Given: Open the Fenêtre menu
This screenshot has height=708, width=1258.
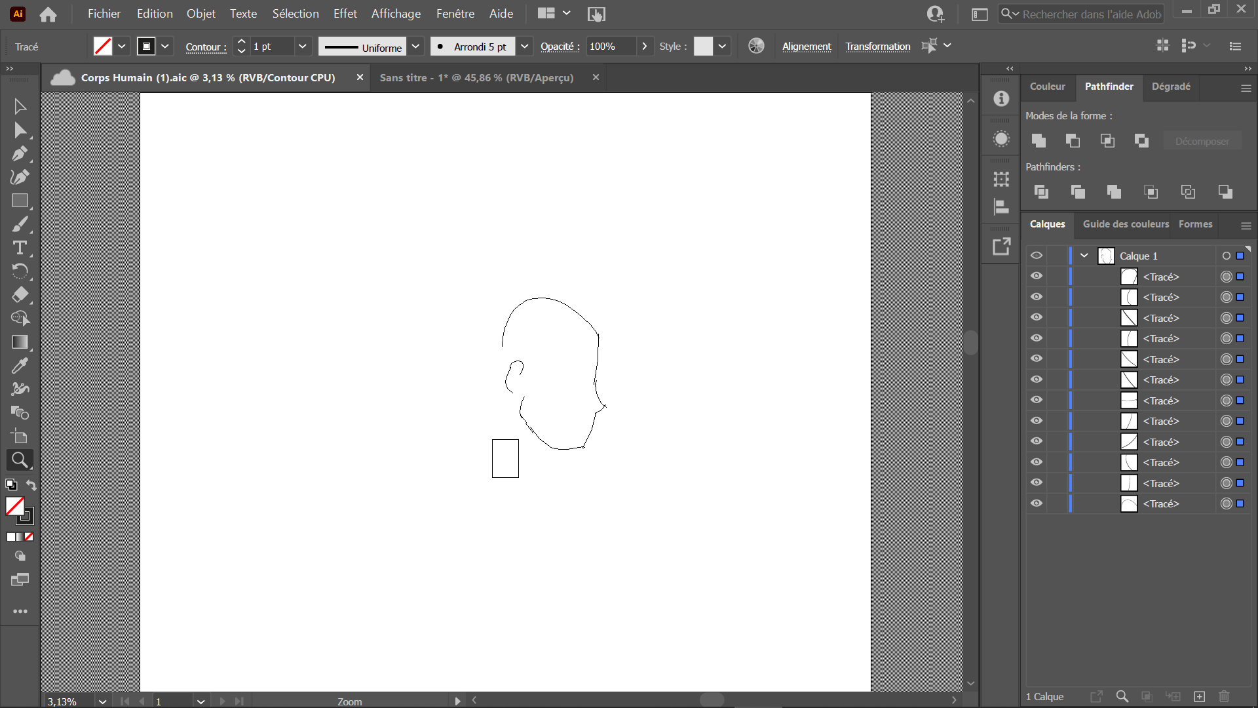Looking at the screenshot, I should pos(455,13).
